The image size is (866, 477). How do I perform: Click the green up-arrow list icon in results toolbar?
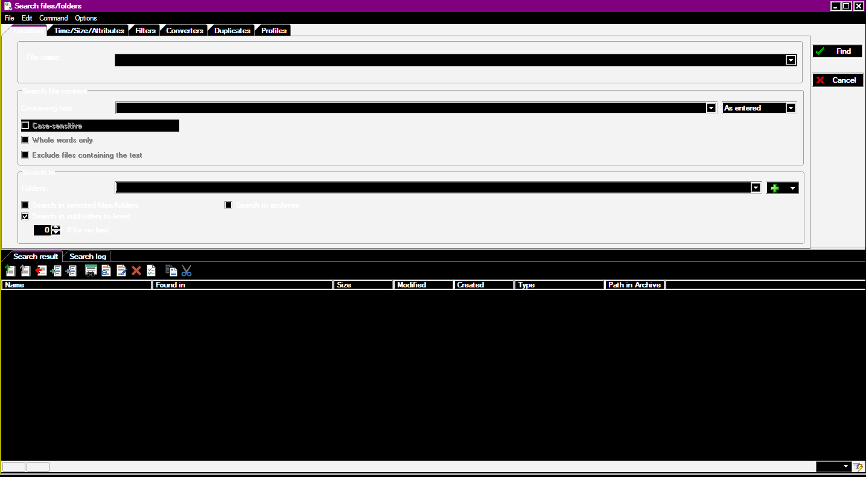coord(10,271)
